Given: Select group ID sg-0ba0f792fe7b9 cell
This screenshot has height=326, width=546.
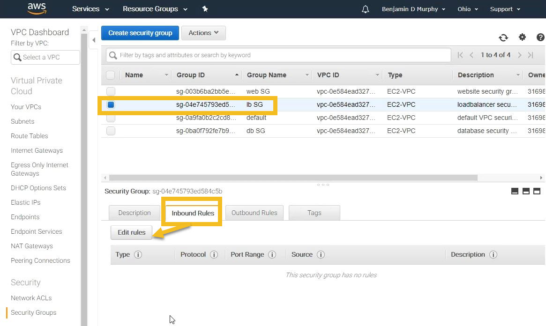Looking at the screenshot, I should click(206, 131).
